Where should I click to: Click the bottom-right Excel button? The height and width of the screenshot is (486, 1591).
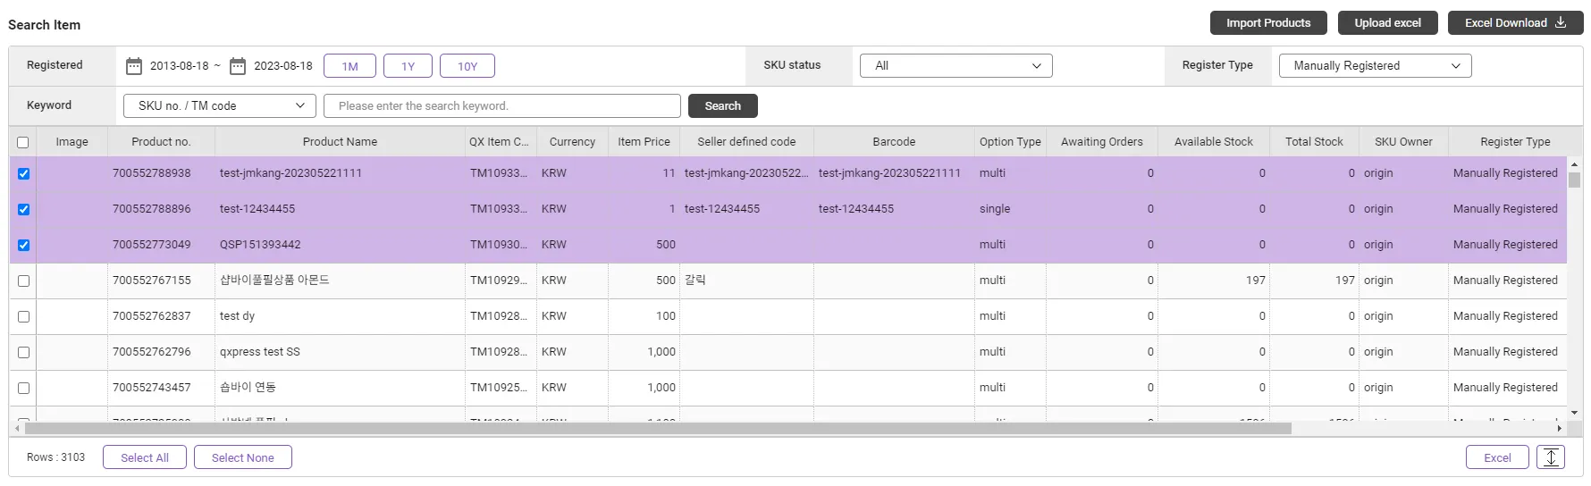pyautogui.click(x=1497, y=457)
